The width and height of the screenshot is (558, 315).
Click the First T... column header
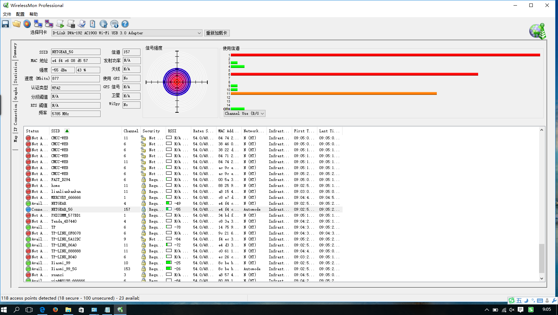pyautogui.click(x=304, y=131)
